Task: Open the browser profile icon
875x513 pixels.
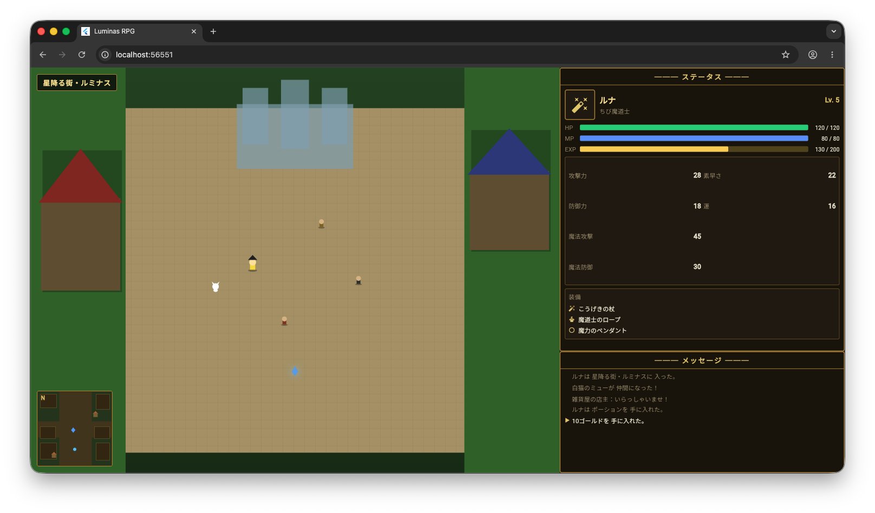Action: click(x=813, y=55)
